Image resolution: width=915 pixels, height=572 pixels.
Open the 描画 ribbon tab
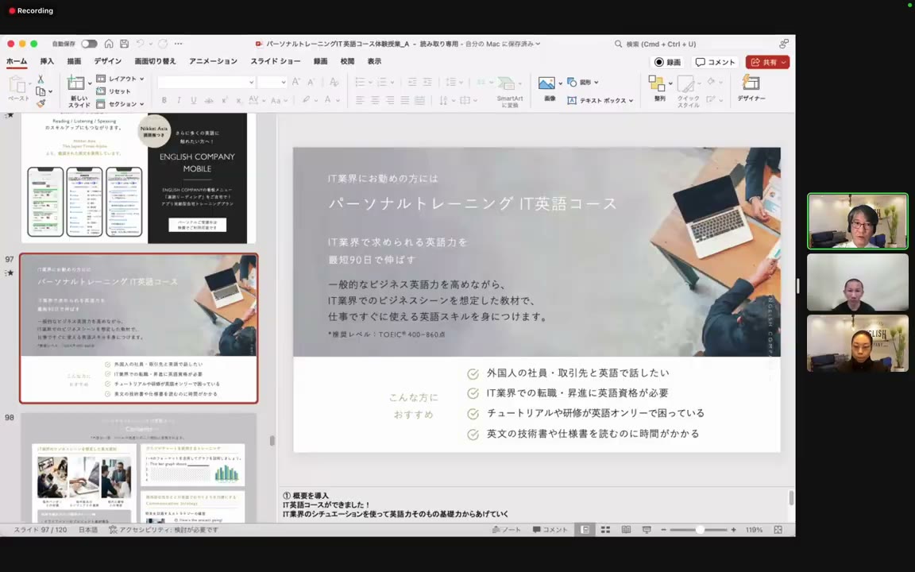coord(74,61)
